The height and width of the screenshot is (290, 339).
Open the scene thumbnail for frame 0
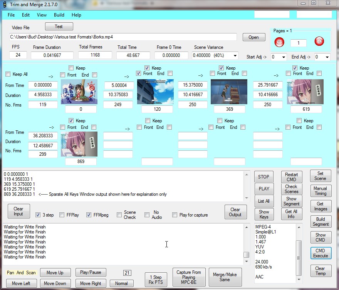79,92
